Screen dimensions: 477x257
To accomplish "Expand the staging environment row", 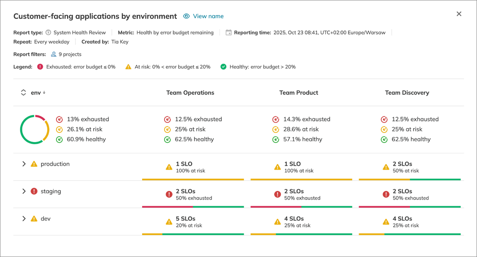I will (x=24, y=191).
